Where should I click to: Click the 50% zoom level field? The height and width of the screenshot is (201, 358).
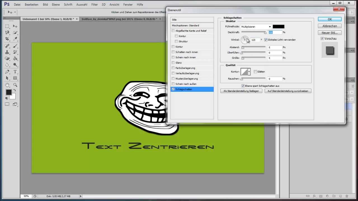point(27,196)
